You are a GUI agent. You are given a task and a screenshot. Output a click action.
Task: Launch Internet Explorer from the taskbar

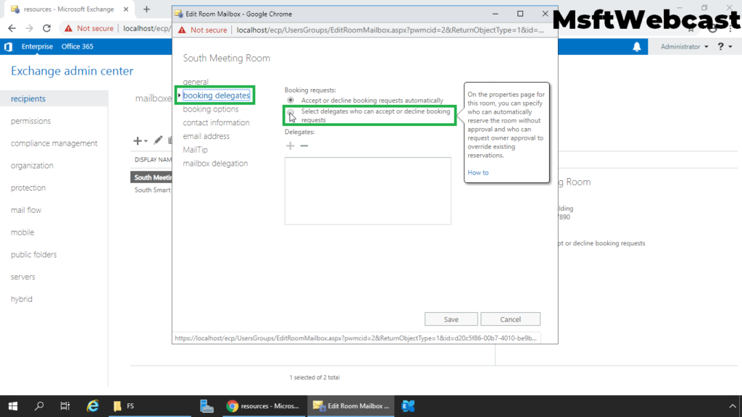[x=93, y=405]
